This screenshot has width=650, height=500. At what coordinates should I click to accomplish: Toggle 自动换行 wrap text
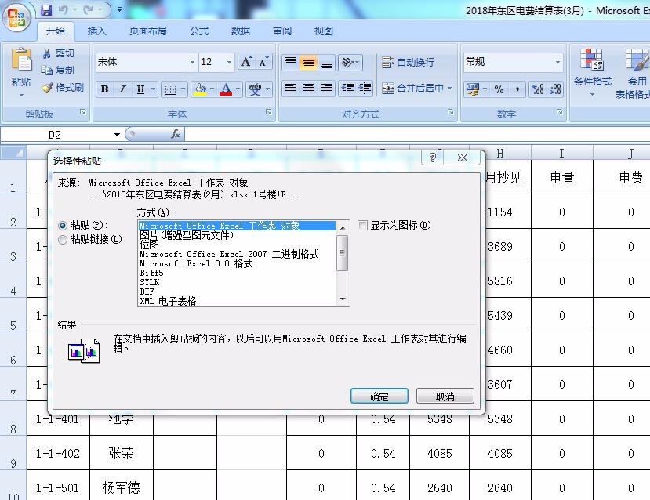pos(408,63)
